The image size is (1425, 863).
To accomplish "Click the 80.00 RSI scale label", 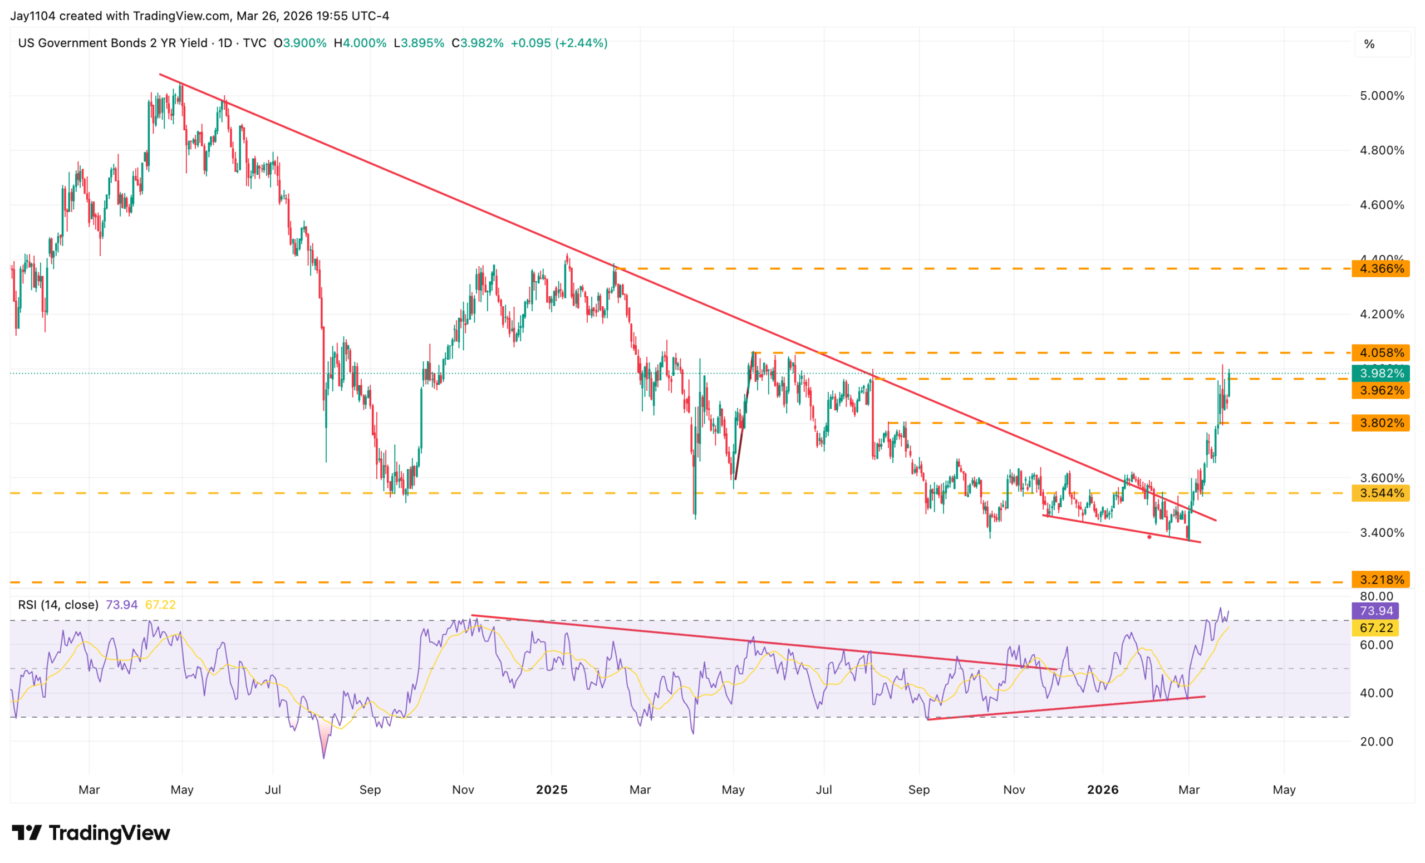I will point(1377,596).
